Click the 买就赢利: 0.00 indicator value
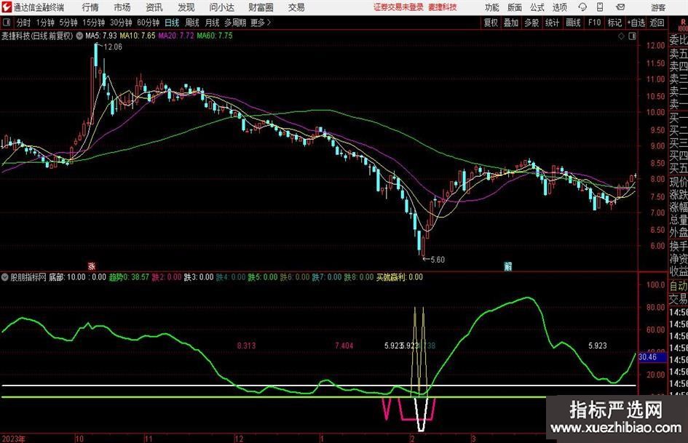Image resolution: width=688 pixels, height=443 pixels. click(x=399, y=277)
